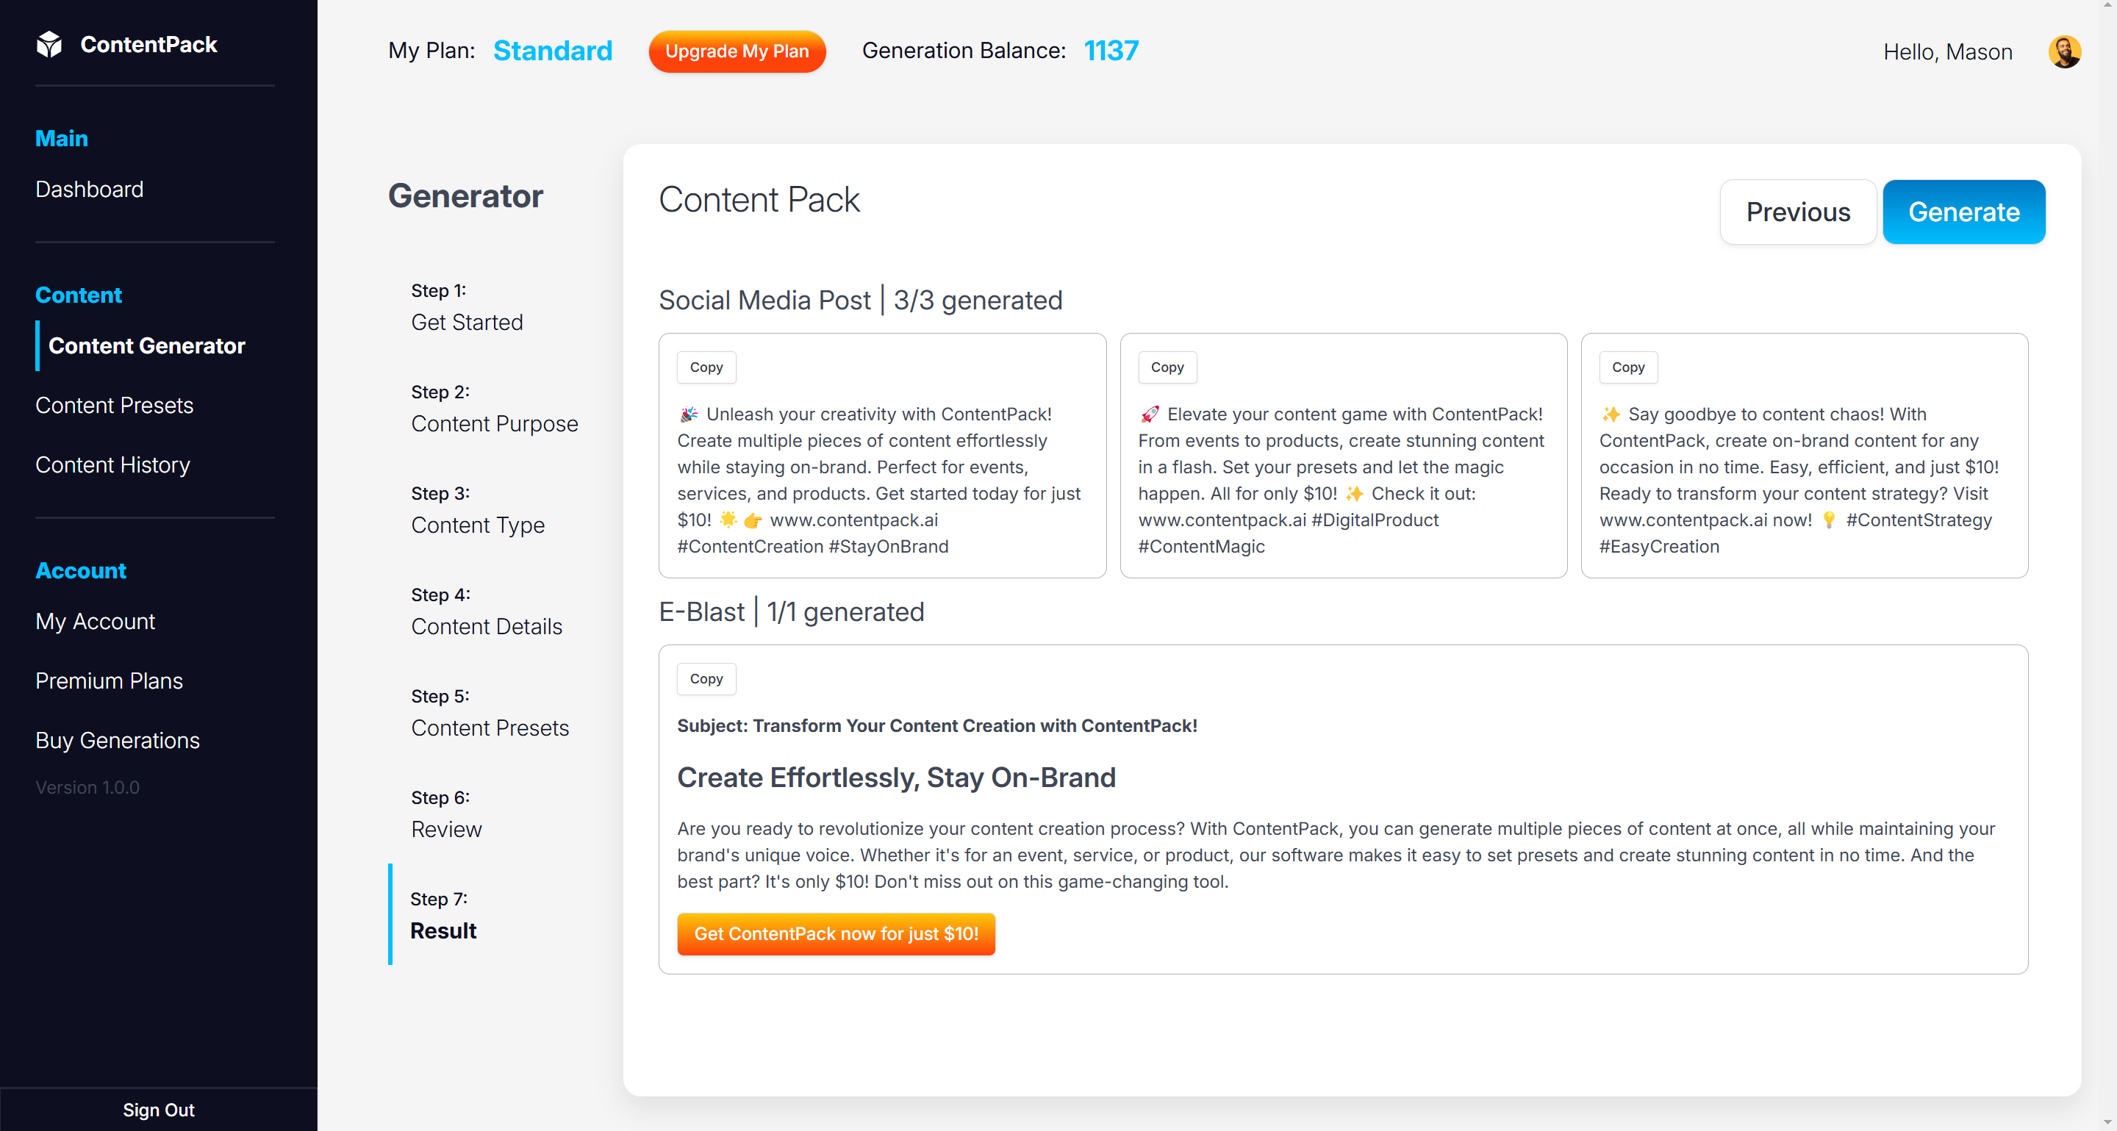Select Content Presets in sidebar menu
Screen dimensions: 2117x1131
pos(114,405)
